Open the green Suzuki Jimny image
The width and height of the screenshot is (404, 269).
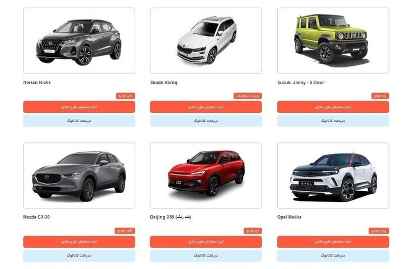pos(333,41)
